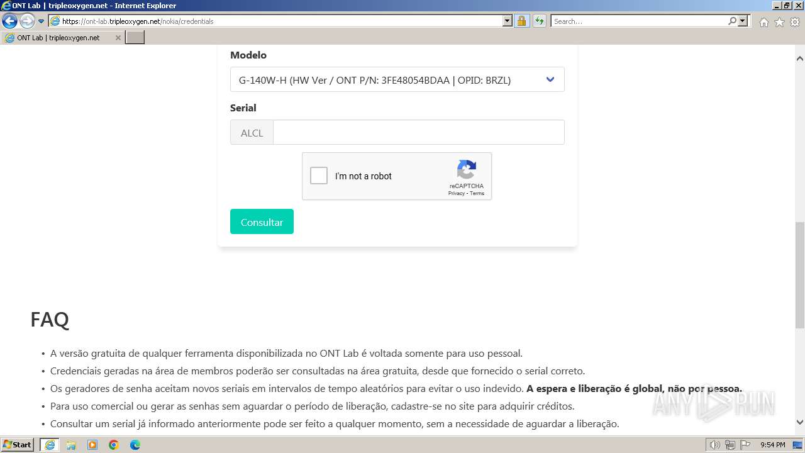The width and height of the screenshot is (805, 453).
Task: Click the network tray icon
Action: point(730,445)
